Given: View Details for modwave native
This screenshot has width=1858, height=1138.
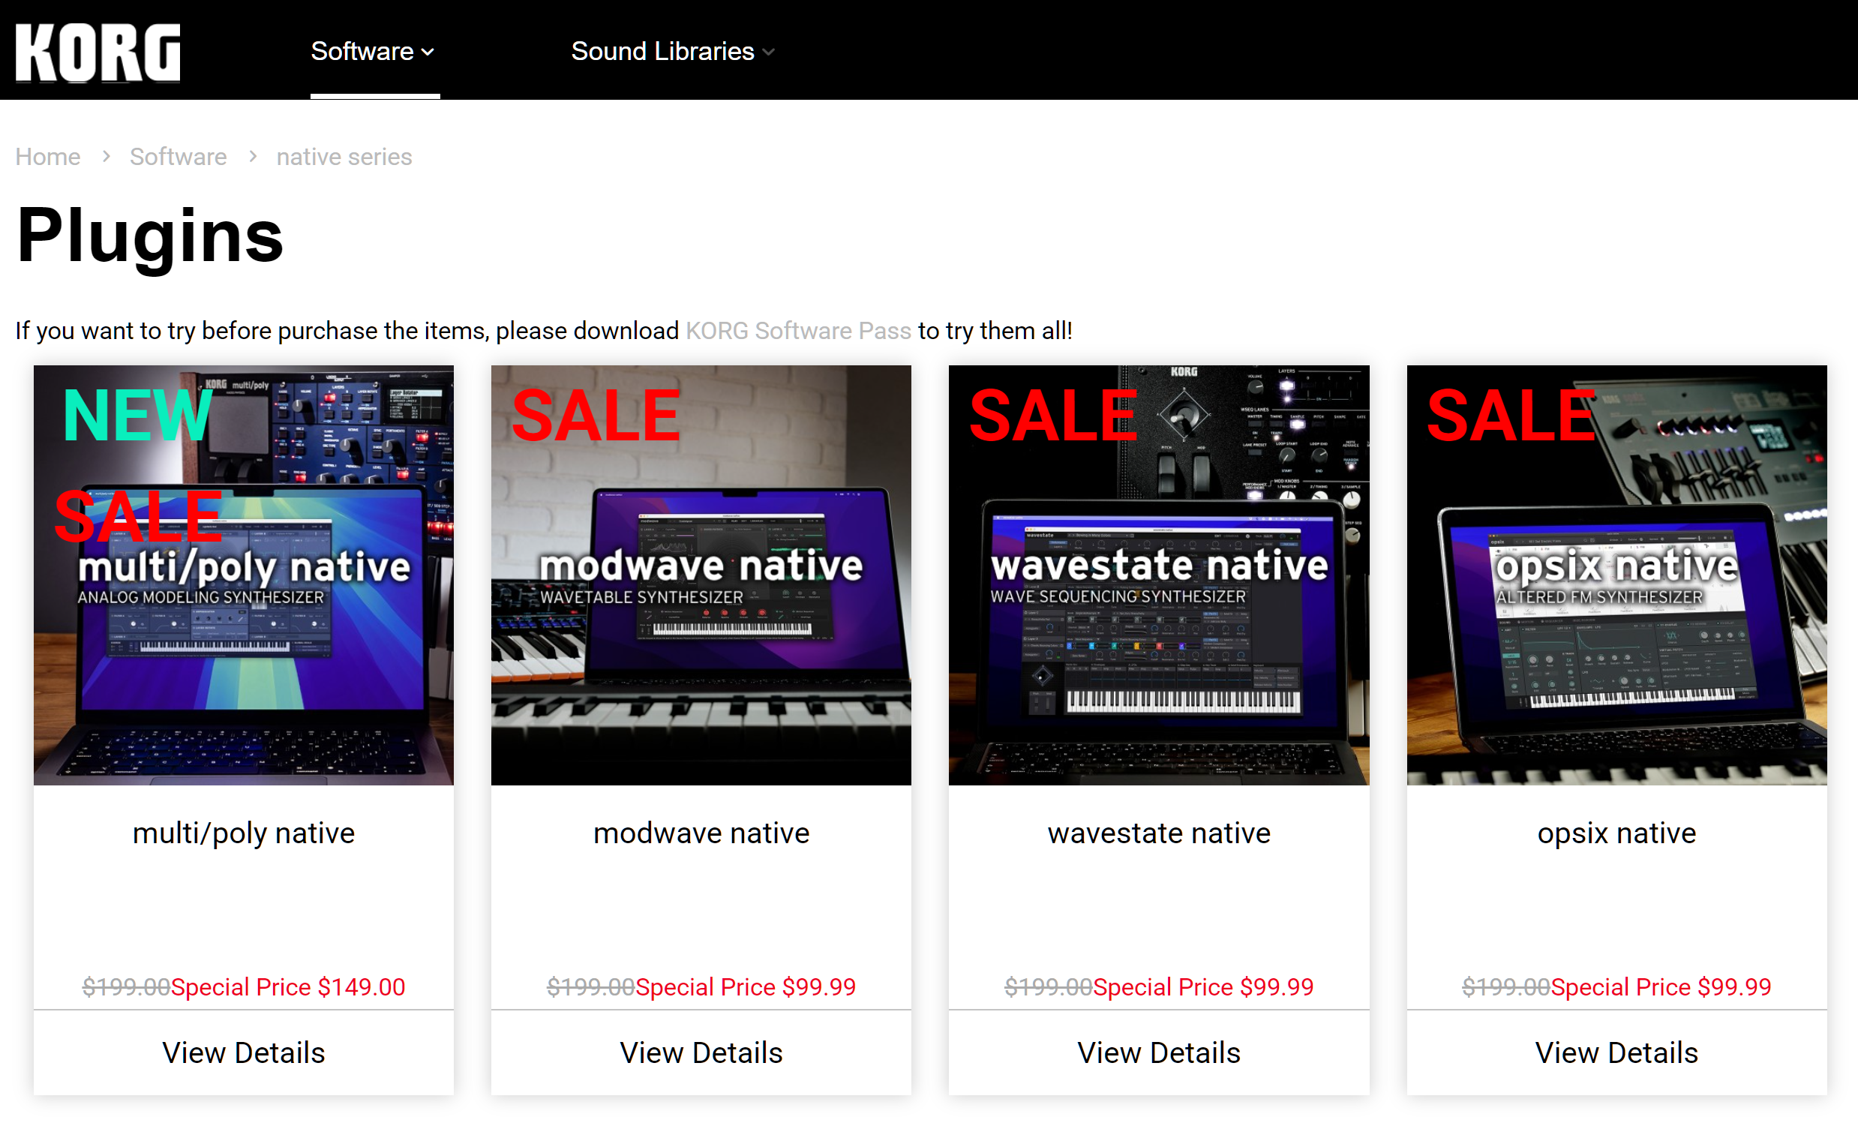Looking at the screenshot, I should [701, 1052].
